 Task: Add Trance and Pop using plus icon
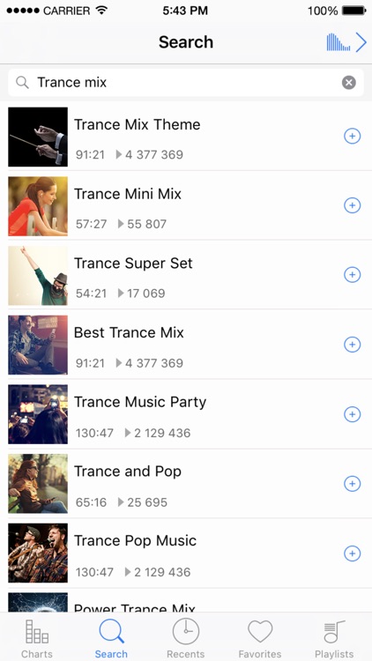coord(353,484)
